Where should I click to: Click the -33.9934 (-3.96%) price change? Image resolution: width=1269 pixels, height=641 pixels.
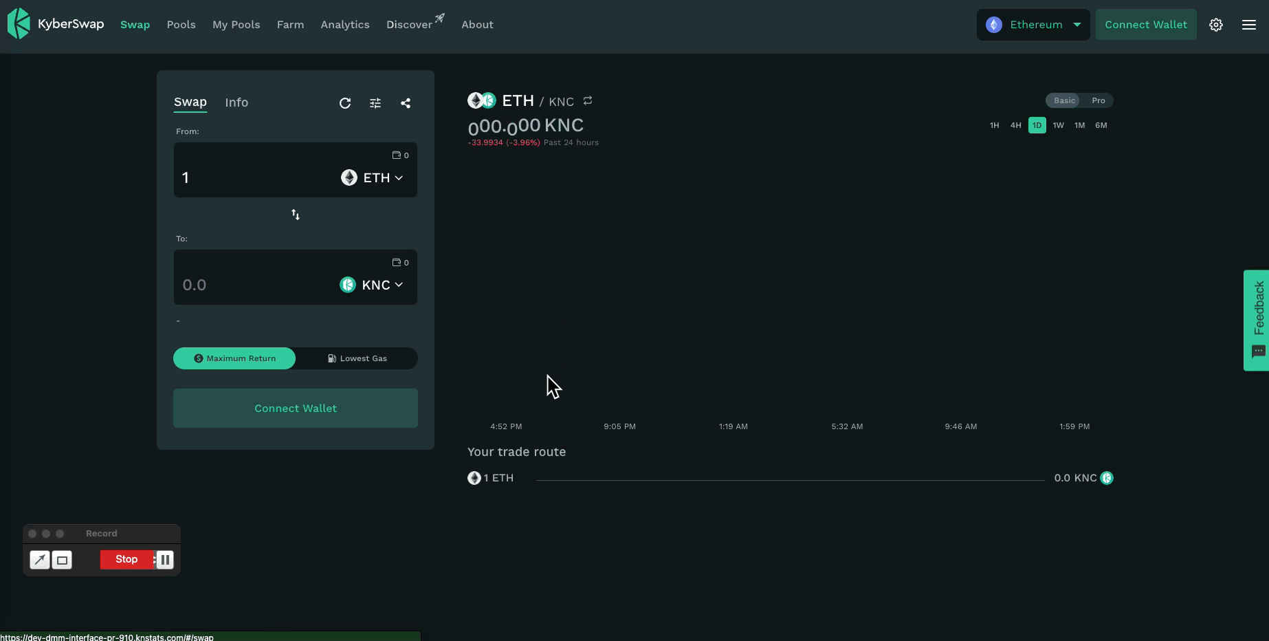click(504, 142)
